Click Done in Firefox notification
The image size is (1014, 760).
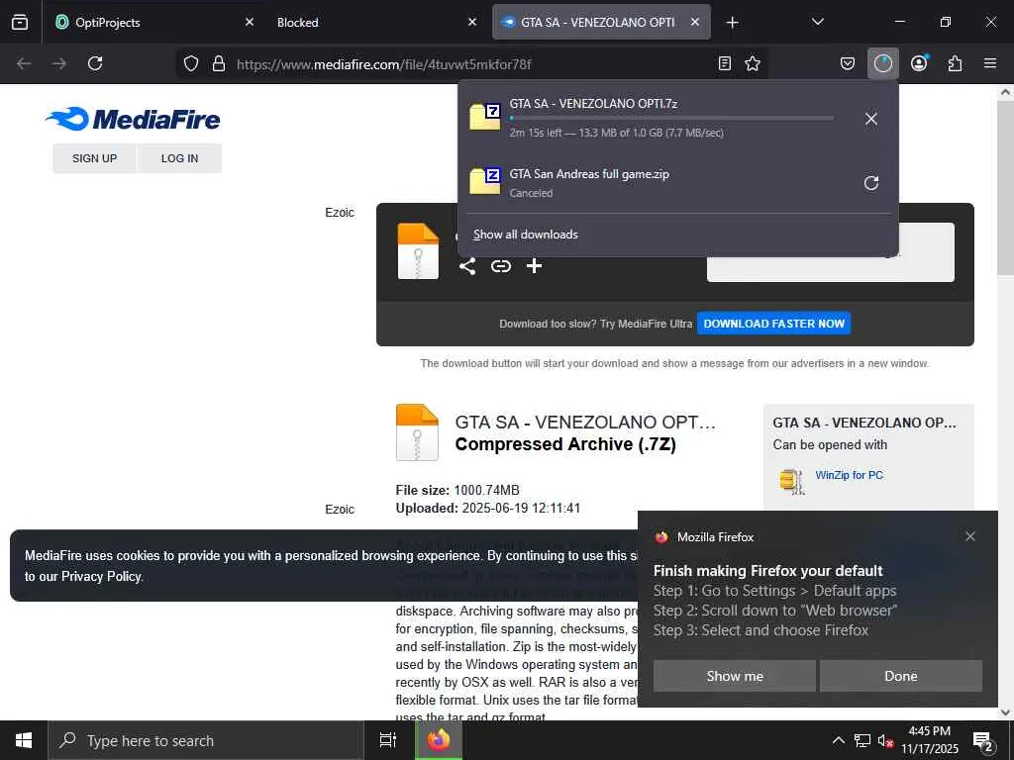pyautogui.click(x=901, y=676)
